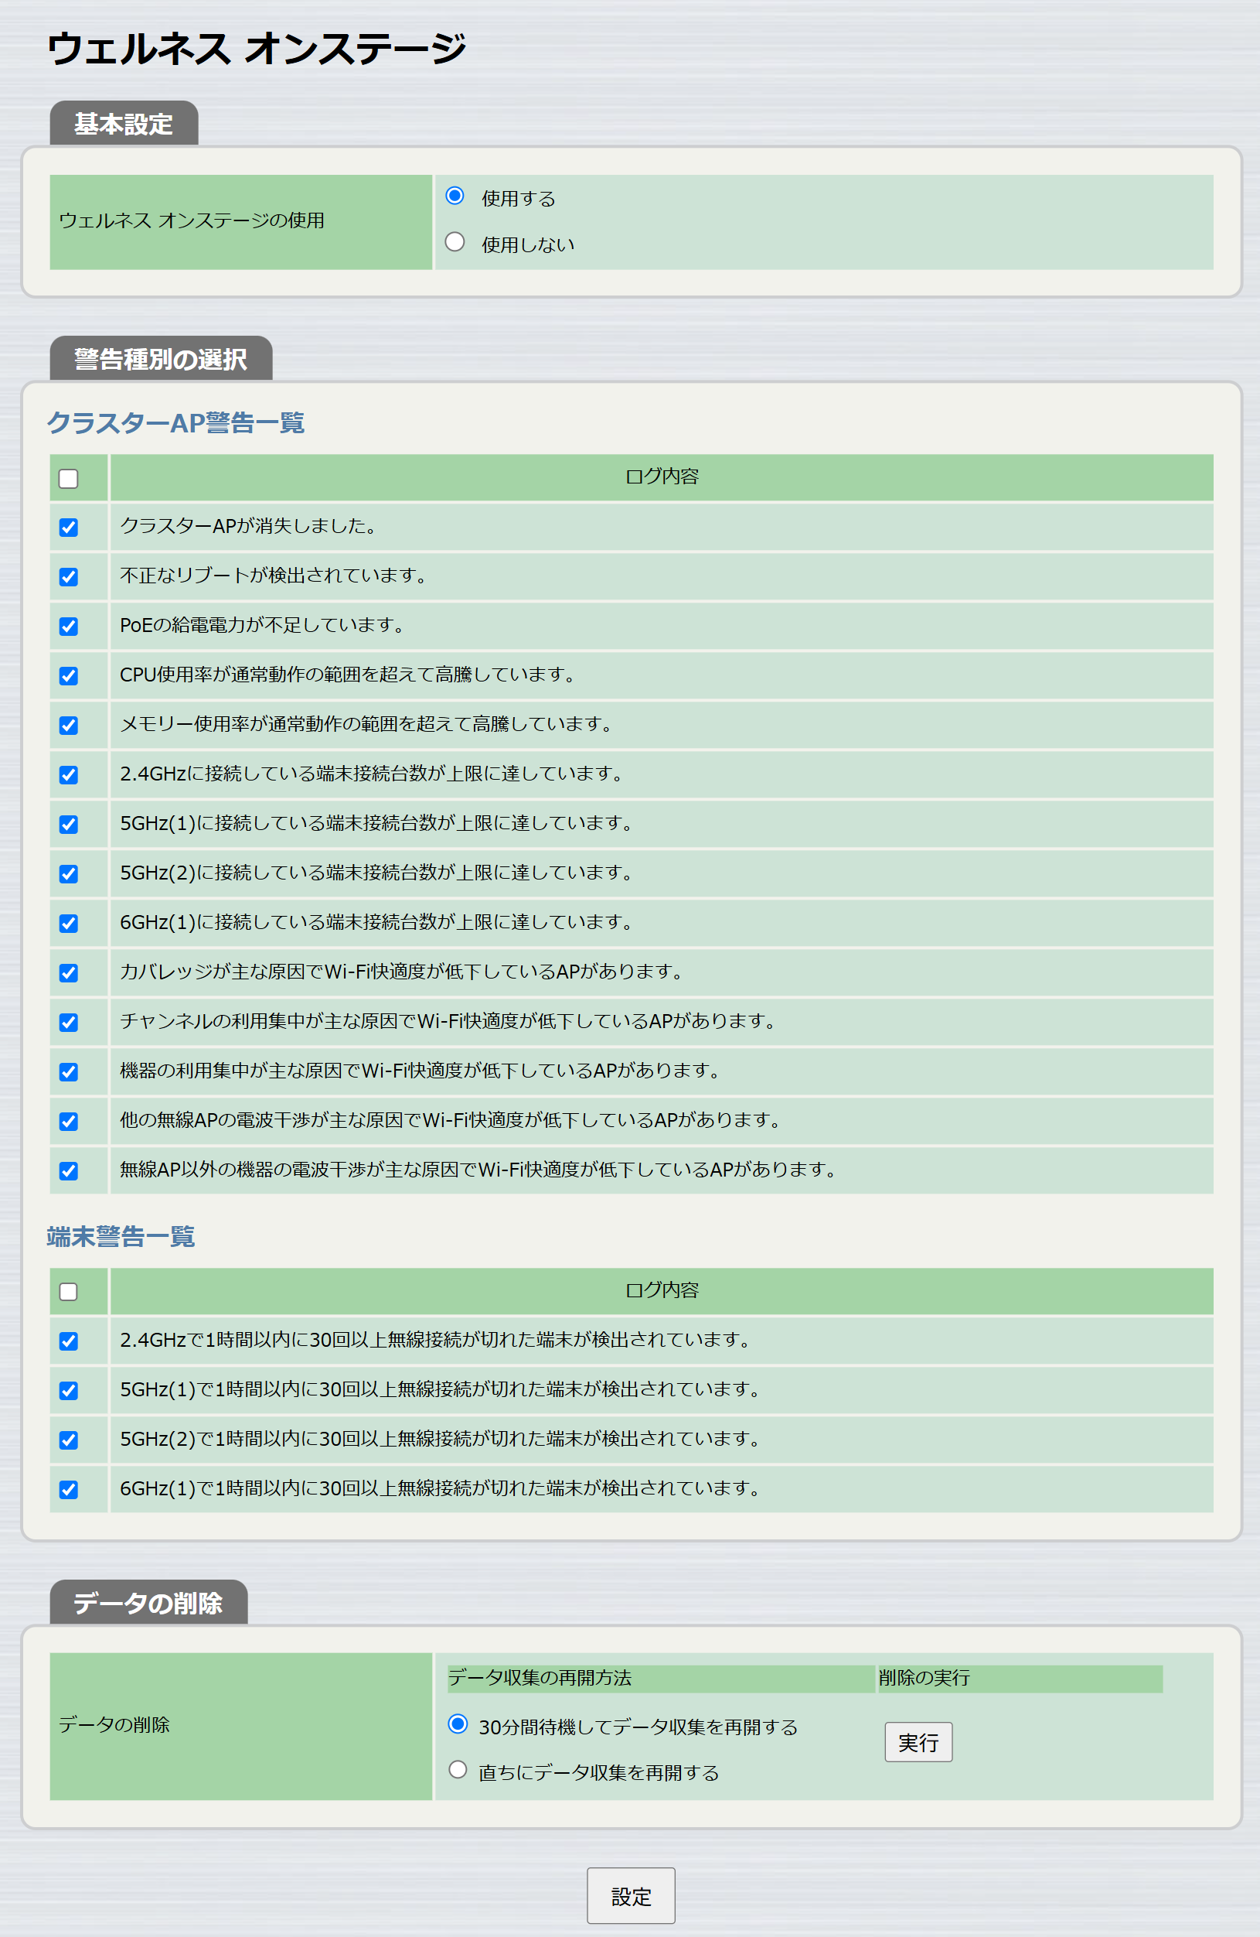Viewport: 1260px width, 1937px height.
Task: Uncheck 5GHz(1) 端末接続台数が上限 checkbox
Action: pyautogui.click(x=68, y=825)
